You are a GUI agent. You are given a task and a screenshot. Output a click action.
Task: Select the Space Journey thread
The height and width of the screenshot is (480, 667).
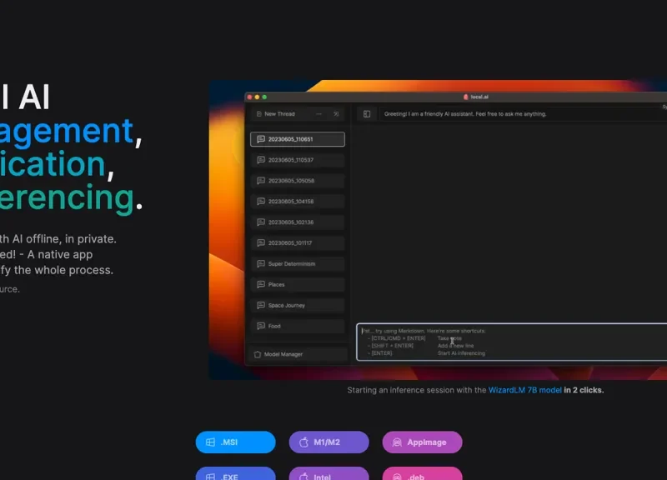coord(297,306)
